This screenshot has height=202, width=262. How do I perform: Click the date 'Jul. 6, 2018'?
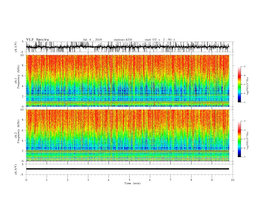tap(92, 40)
